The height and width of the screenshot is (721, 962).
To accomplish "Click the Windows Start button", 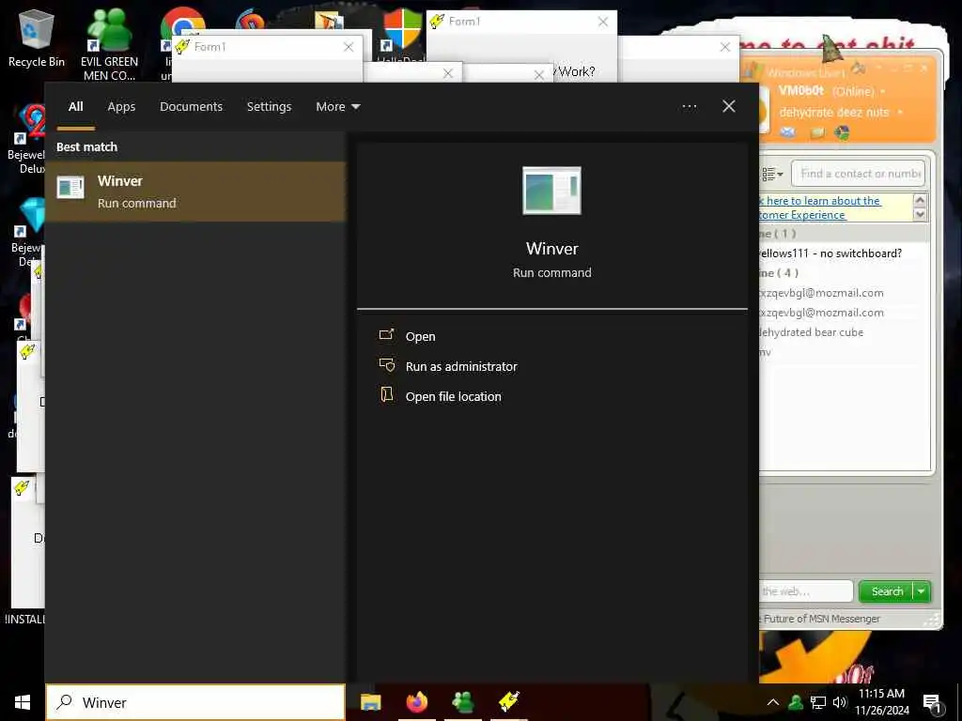I will [x=23, y=702].
